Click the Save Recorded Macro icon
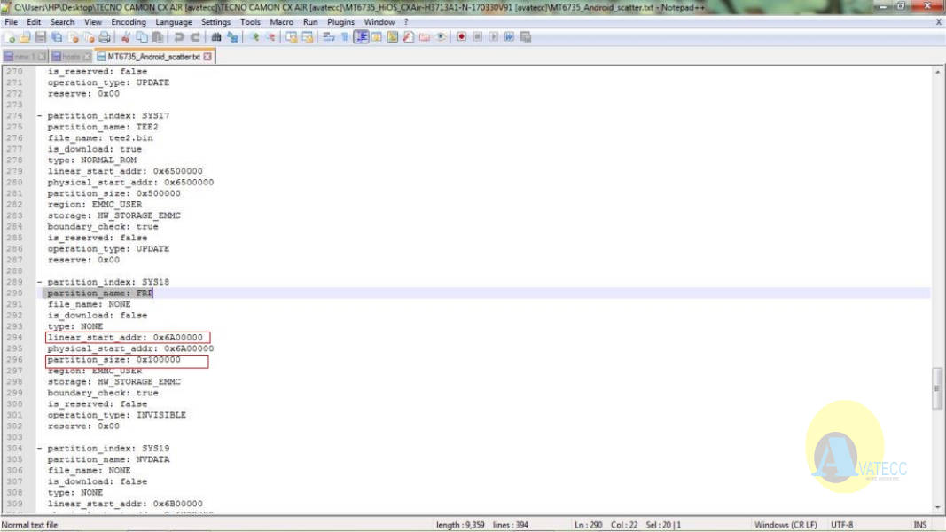 (x=526, y=37)
